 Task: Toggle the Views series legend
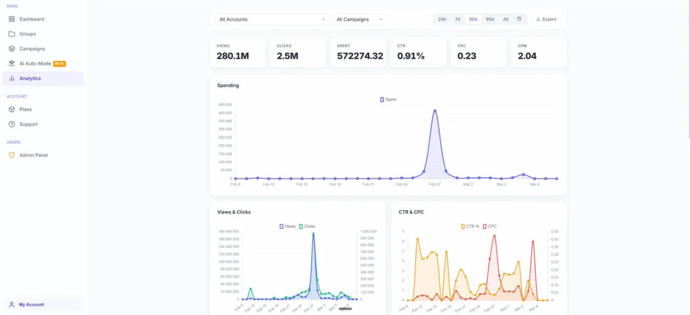point(288,227)
